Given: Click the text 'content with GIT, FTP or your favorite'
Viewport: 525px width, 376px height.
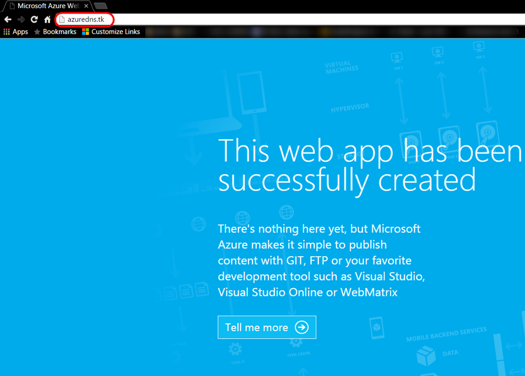Looking at the screenshot, I should (x=315, y=261).
